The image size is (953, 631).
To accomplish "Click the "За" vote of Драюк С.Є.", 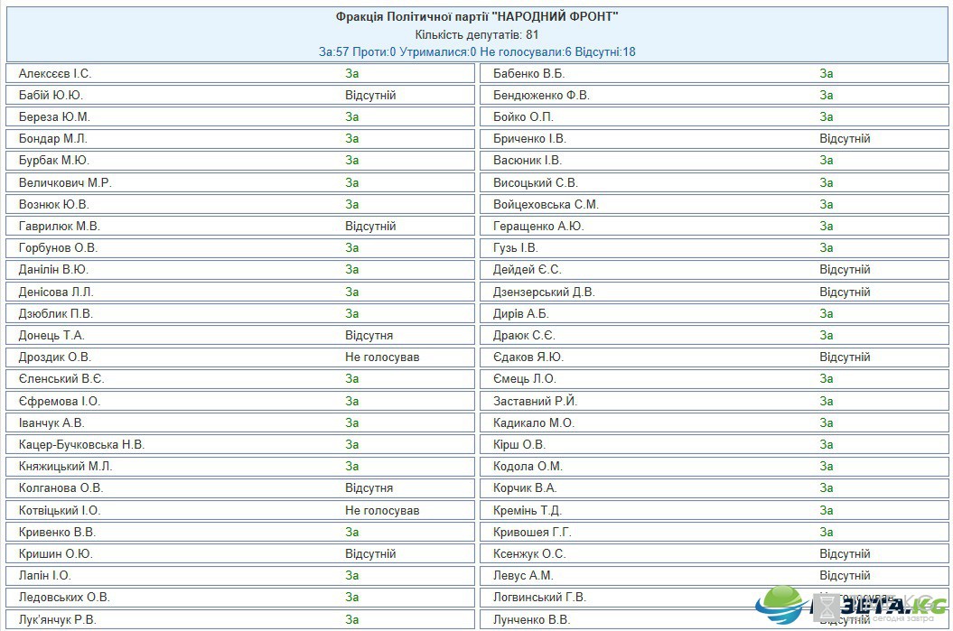I will click(x=826, y=335).
